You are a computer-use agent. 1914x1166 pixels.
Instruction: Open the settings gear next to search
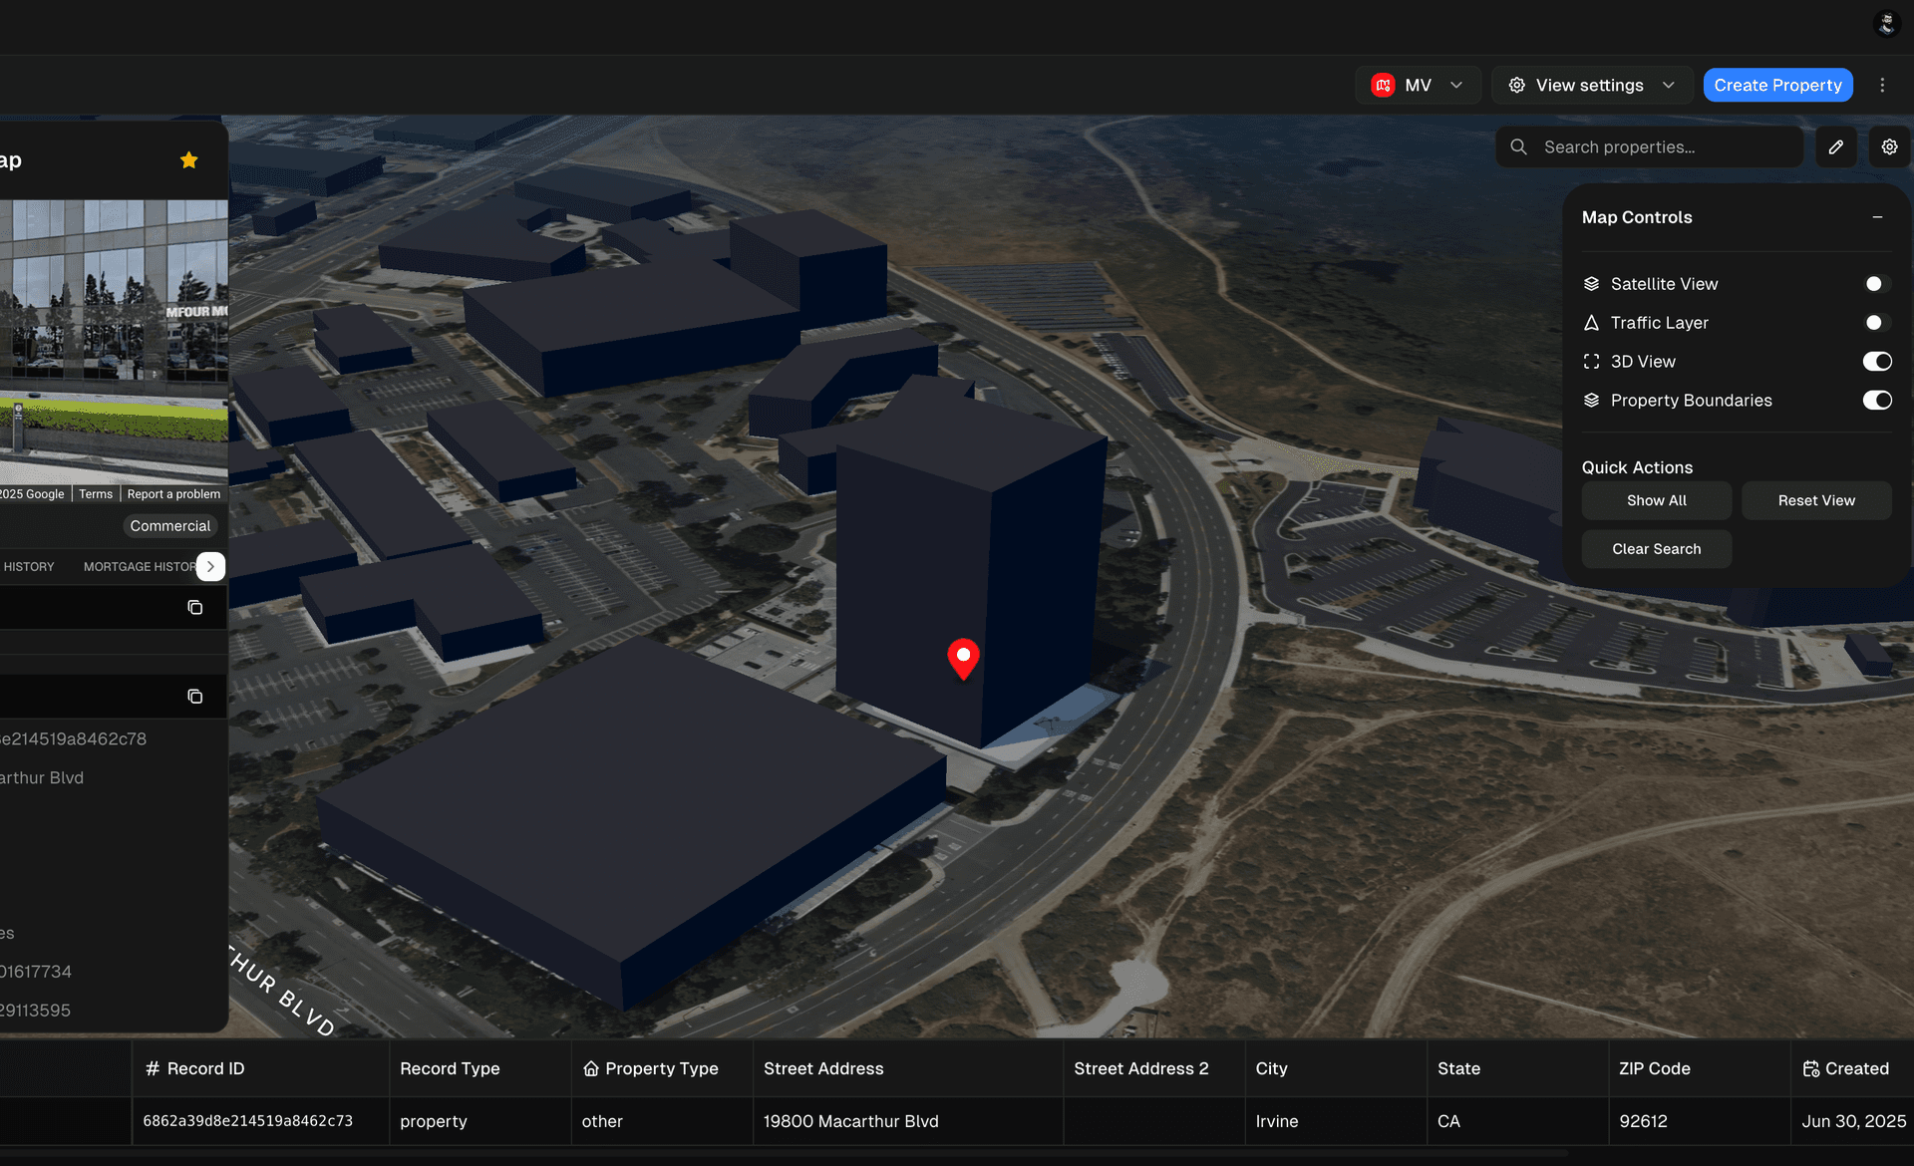coord(1889,146)
